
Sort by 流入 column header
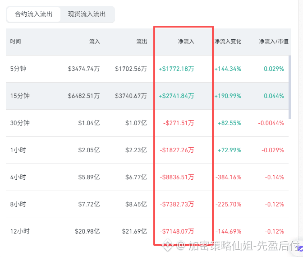tap(95, 42)
